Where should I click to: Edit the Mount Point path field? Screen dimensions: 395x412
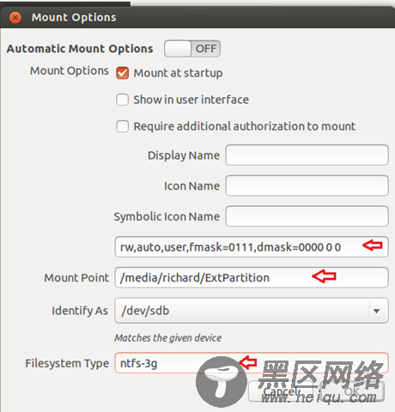pyautogui.click(x=252, y=277)
